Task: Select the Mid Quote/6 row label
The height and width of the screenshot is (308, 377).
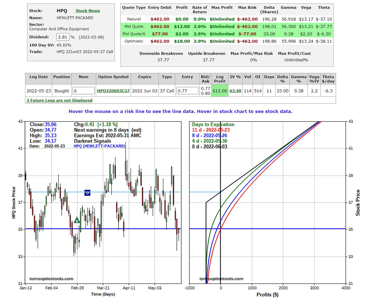Action: 134,34
